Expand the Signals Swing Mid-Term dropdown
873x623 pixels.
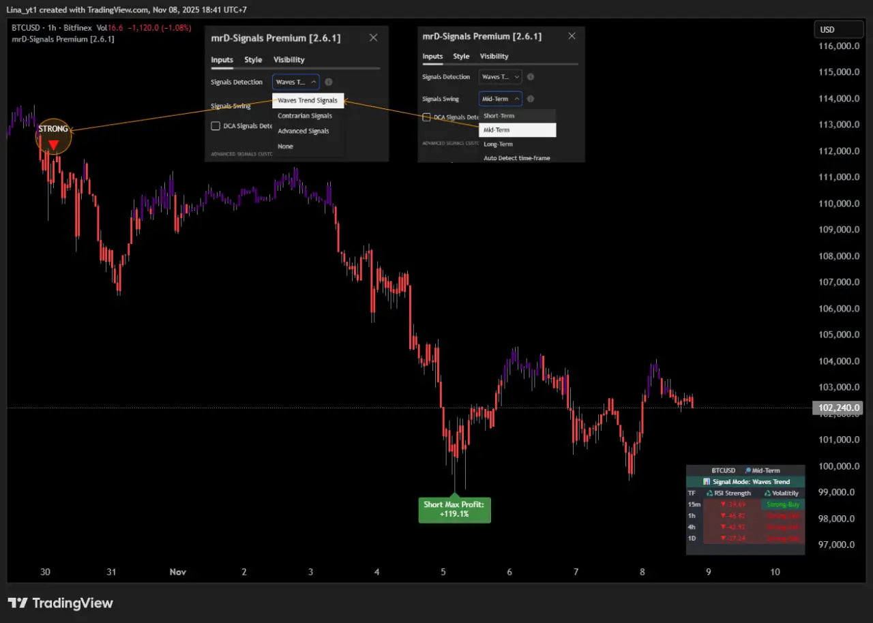coord(501,99)
